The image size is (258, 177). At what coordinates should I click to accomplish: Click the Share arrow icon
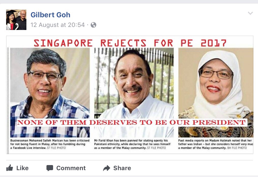tap(107, 168)
